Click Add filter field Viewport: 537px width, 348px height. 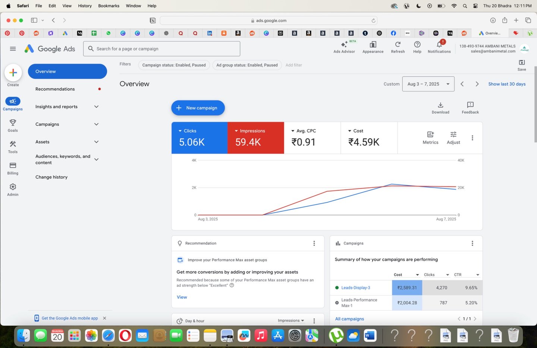[x=294, y=65]
